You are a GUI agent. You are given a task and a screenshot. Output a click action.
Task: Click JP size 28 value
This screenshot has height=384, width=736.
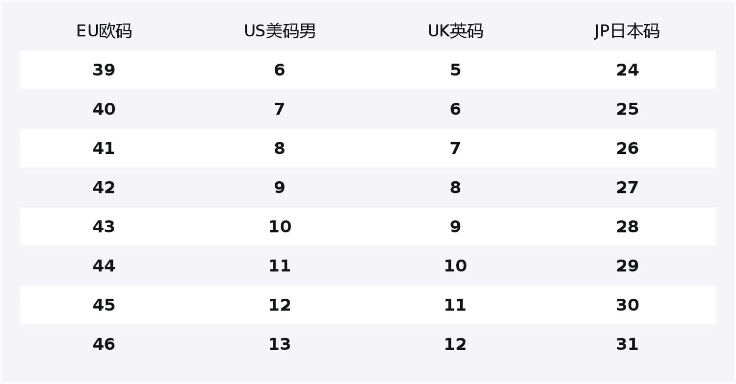(x=627, y=227)
